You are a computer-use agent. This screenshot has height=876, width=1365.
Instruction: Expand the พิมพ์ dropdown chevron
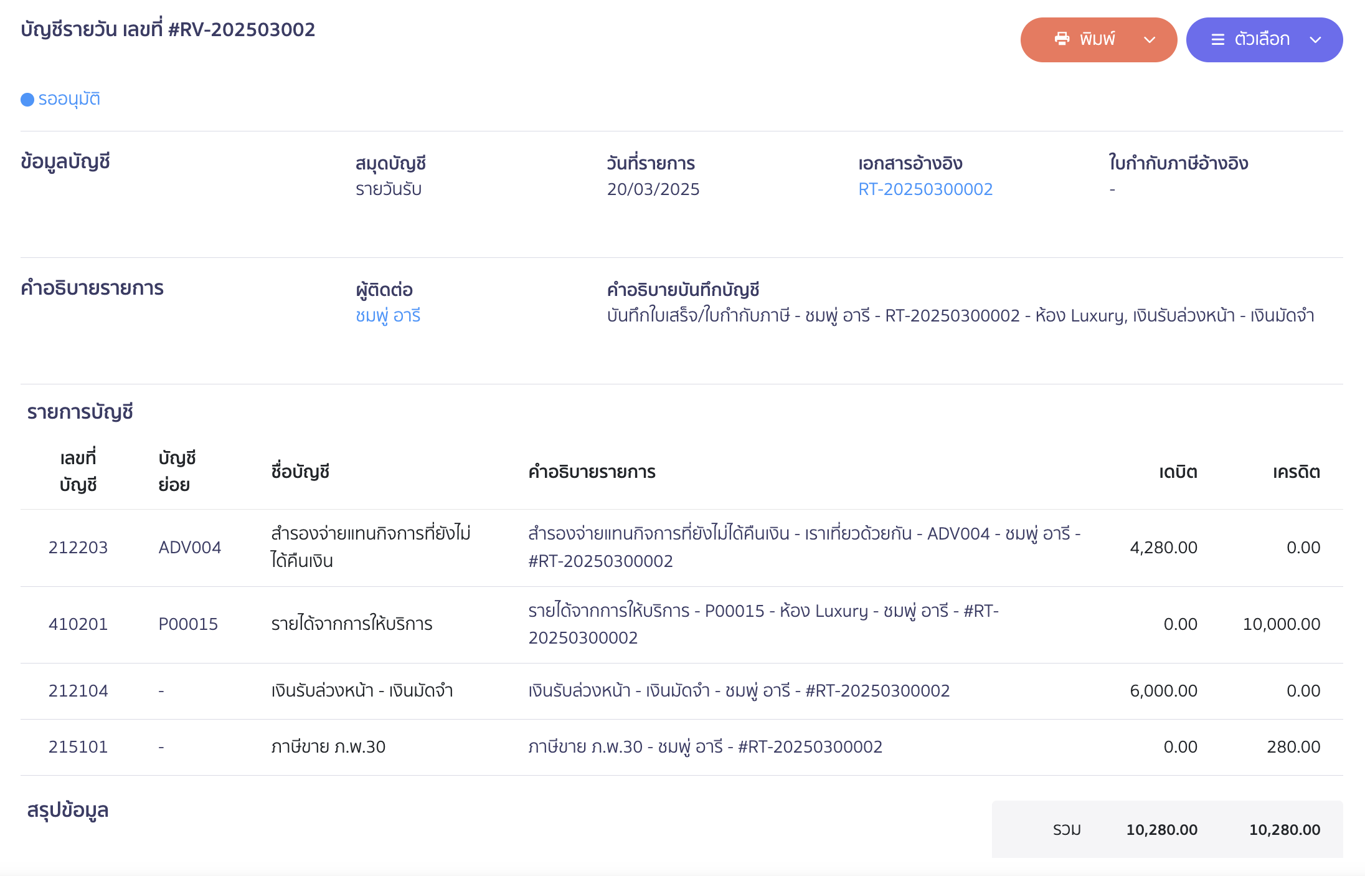click(x=1150, y=40)
